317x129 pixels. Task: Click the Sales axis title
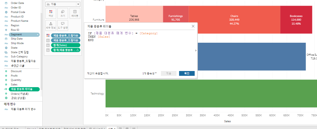click(227, 121)
